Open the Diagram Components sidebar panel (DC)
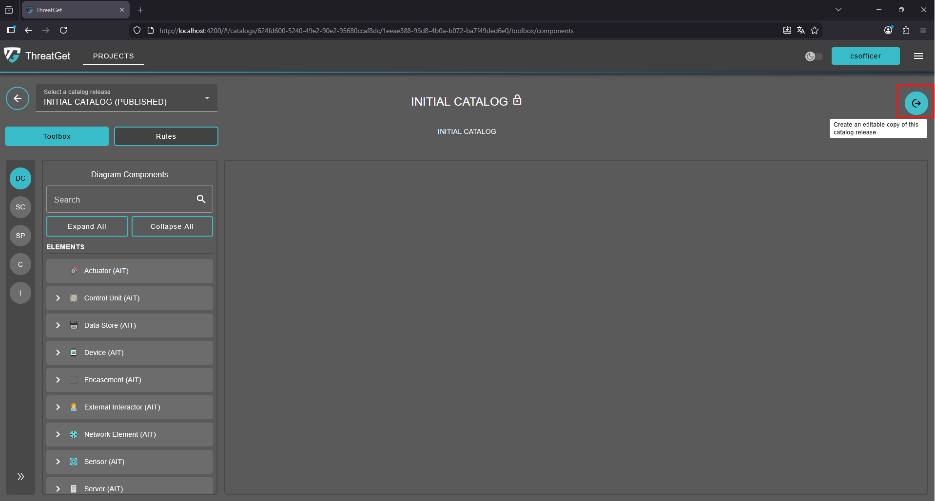The height and width of the screenshot is (501, 935). coord(20,178)
